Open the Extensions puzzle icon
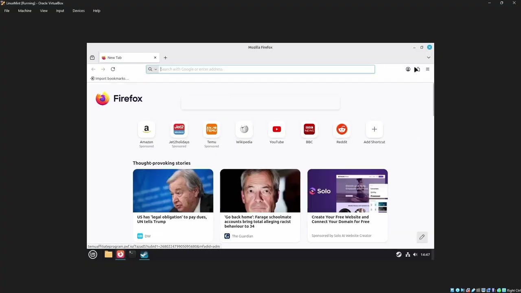 pyautogui.click(x=418, y=69)
